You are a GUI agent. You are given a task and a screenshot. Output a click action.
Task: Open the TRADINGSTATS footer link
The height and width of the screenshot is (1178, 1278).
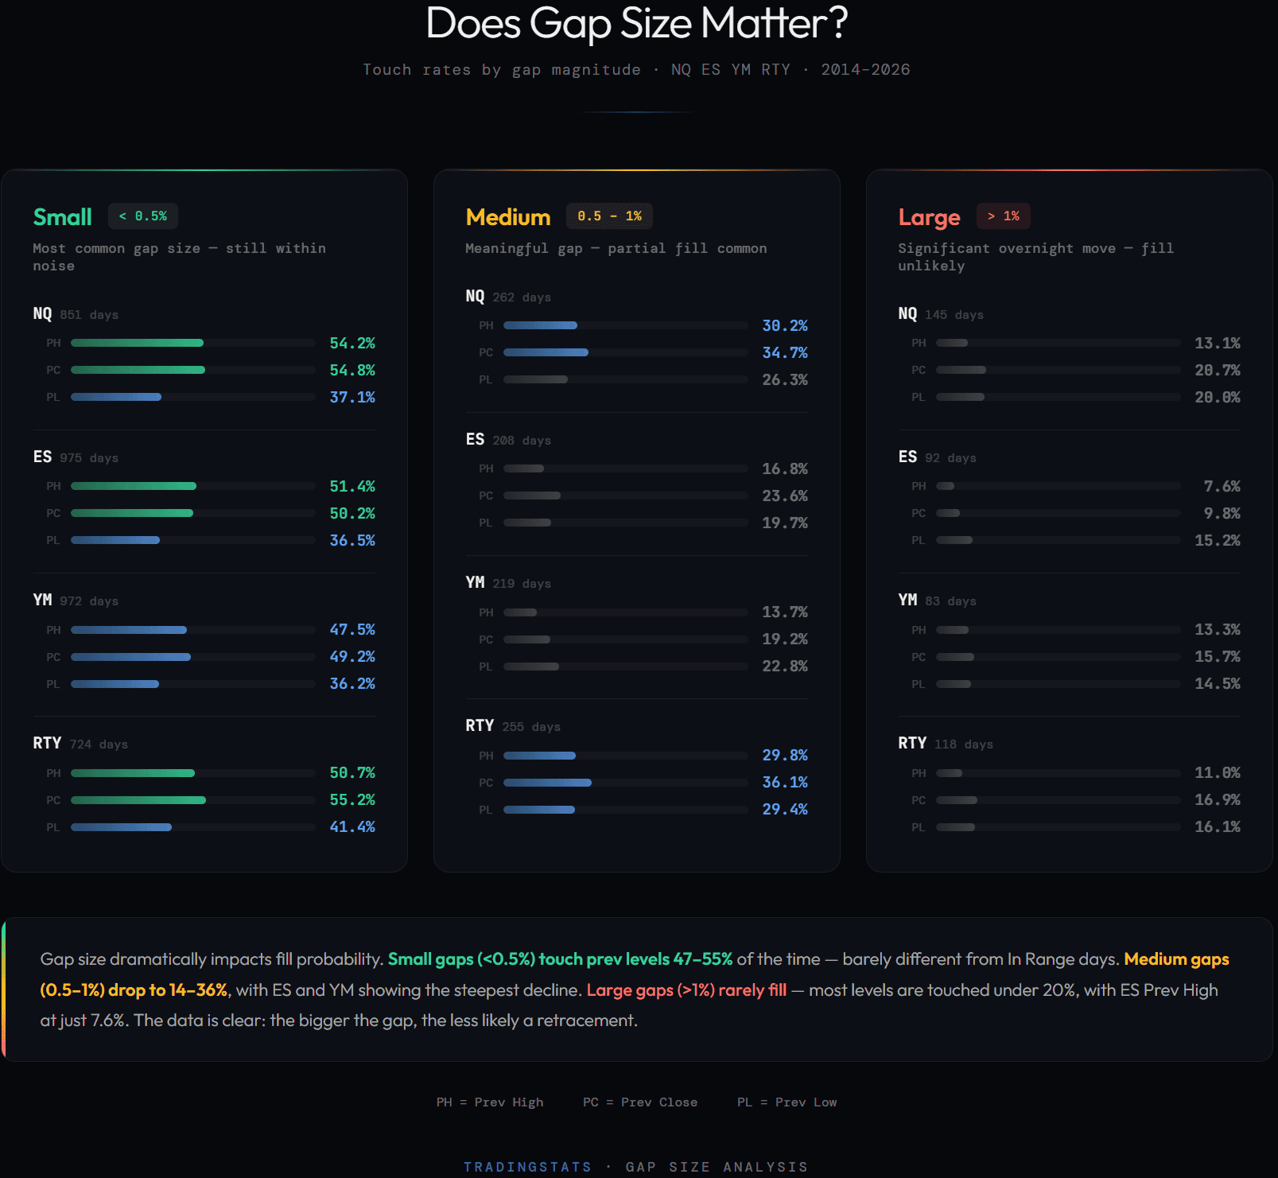[x=527, y=1166]
